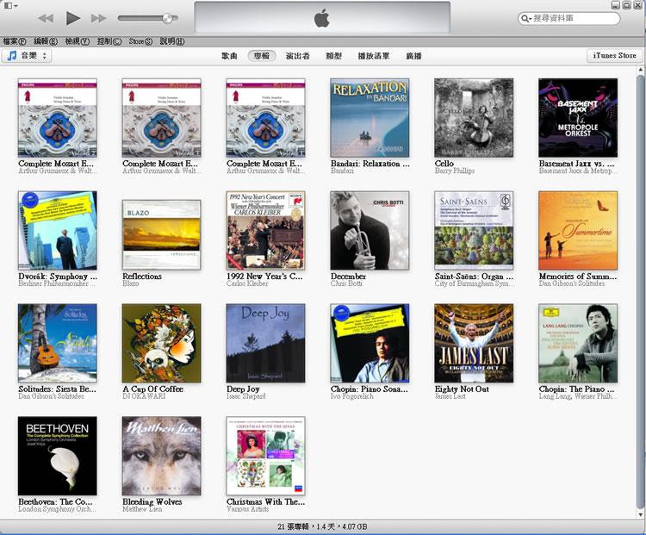Switch to the 廣播 tab
646x535 pixels.
coord(413,56)
